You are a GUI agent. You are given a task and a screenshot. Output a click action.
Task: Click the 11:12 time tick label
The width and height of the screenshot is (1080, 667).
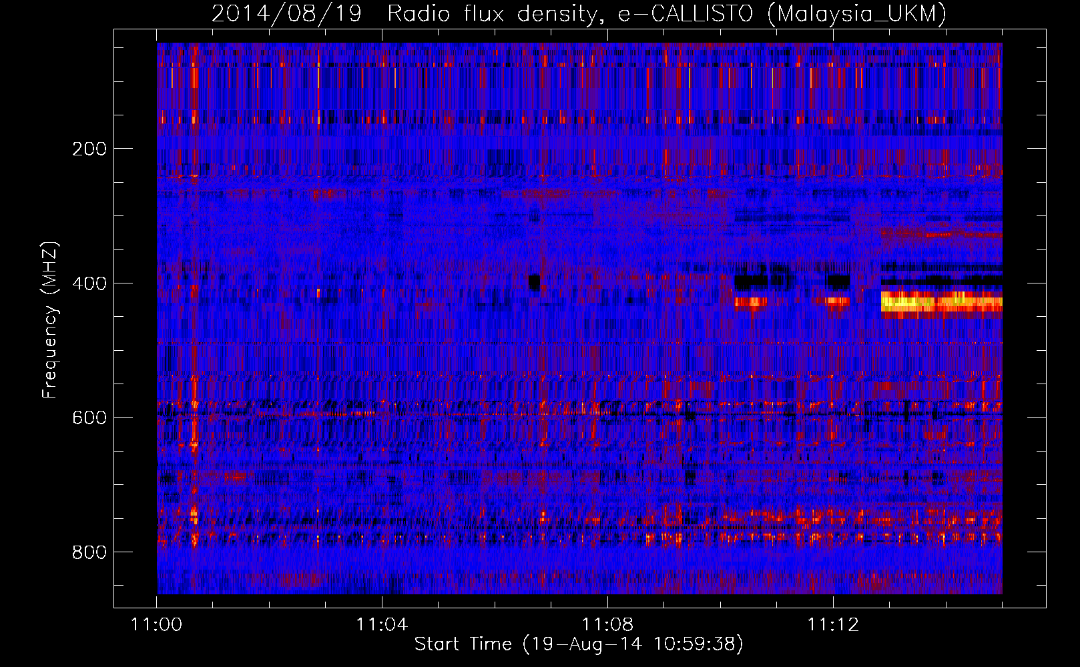pyautogui.click(x=833, y=625)
